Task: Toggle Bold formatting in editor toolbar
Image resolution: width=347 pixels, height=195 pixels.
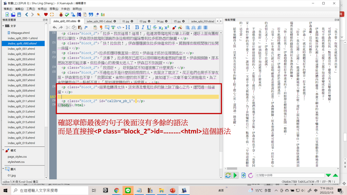Action: (x=137, y=27)
